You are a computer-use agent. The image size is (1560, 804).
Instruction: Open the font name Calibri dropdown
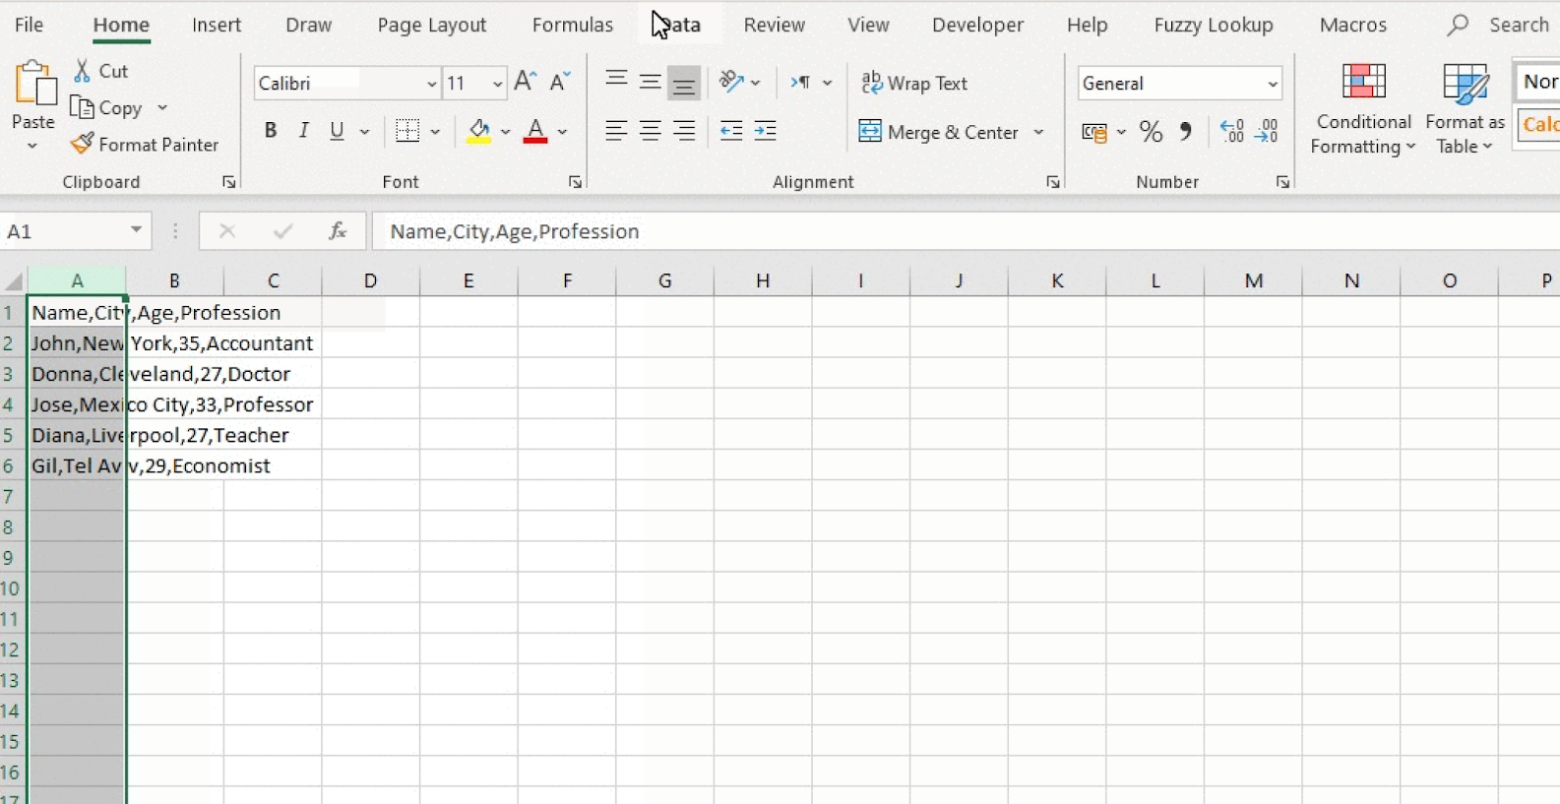click(431, 84)
